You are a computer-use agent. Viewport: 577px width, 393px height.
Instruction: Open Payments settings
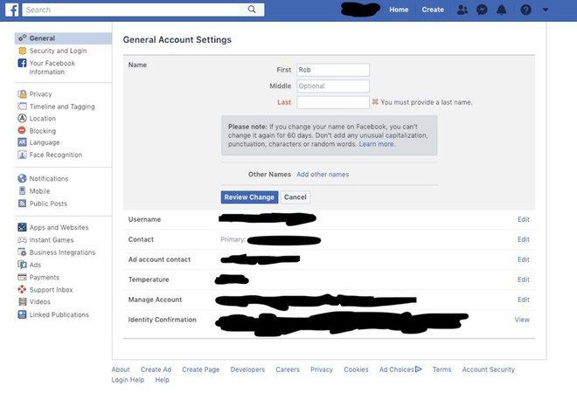(45, 277)
